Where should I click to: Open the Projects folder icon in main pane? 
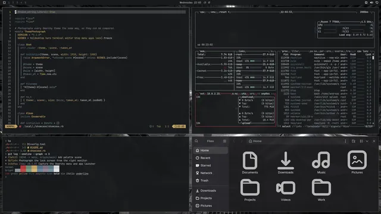[x=250, y=190]
